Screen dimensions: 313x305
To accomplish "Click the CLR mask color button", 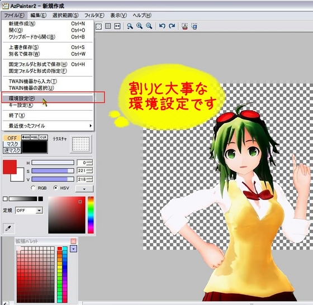I will point(44,137).
